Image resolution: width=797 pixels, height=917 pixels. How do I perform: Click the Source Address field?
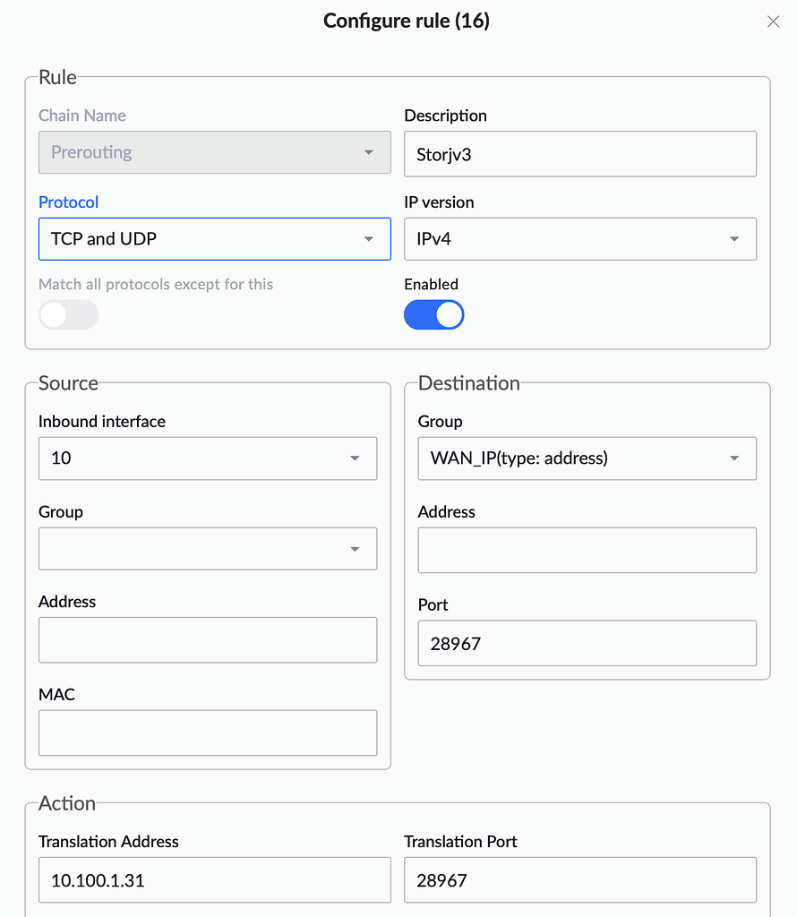[x=207, y=639]
